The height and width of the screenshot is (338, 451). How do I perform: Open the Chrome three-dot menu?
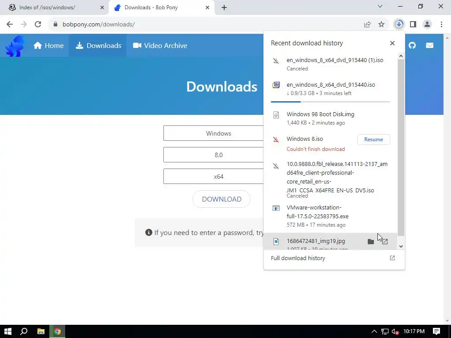[x=441, y=24]
